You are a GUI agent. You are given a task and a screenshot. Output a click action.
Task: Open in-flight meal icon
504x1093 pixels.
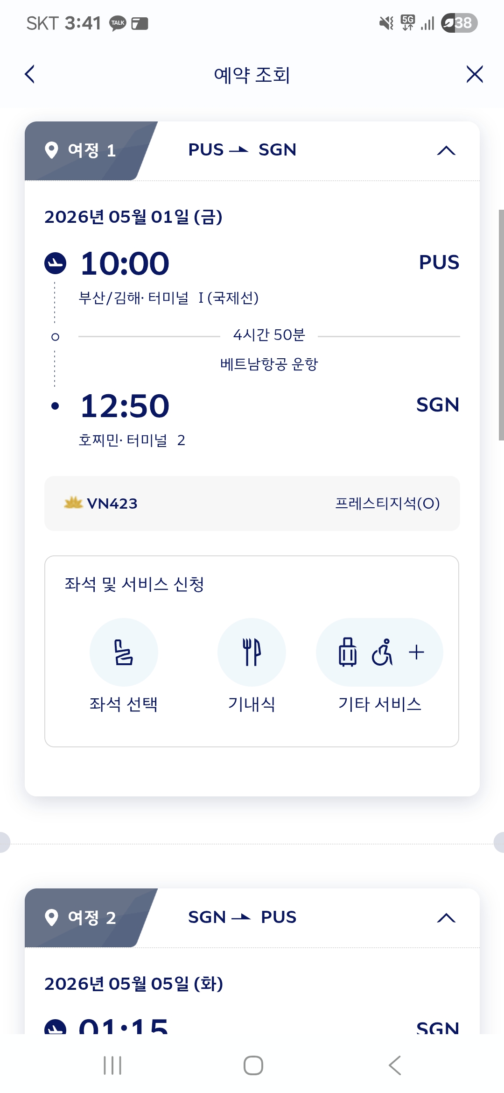(252, 652)
